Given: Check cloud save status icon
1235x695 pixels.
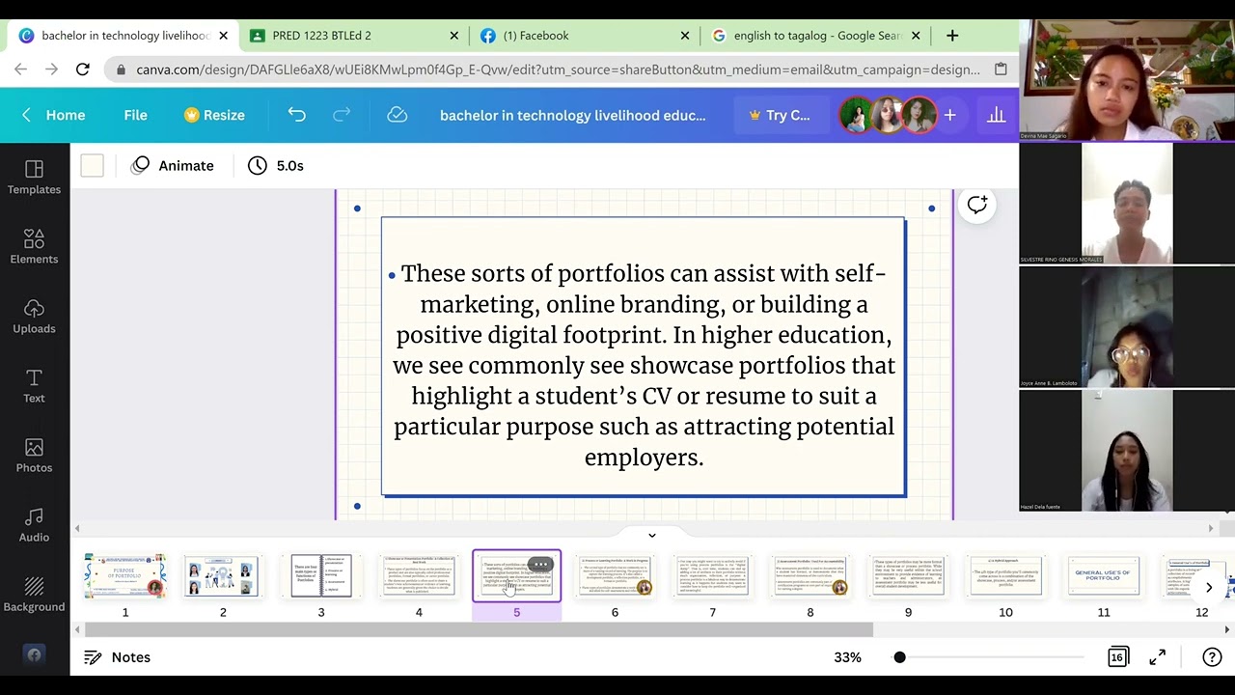Looking at the screenshot, I should (397, 115).
